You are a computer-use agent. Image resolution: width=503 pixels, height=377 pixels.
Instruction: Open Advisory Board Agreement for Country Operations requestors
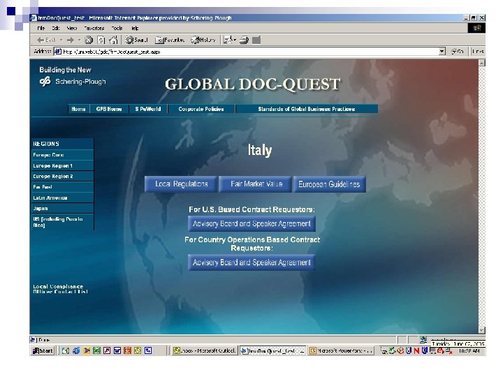pos(251,263)
